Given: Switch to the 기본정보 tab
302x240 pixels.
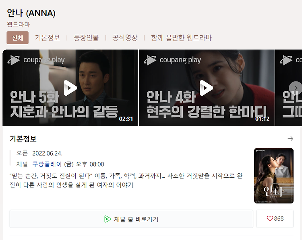Looking at the screenshot, I should (x=48, y=38).
